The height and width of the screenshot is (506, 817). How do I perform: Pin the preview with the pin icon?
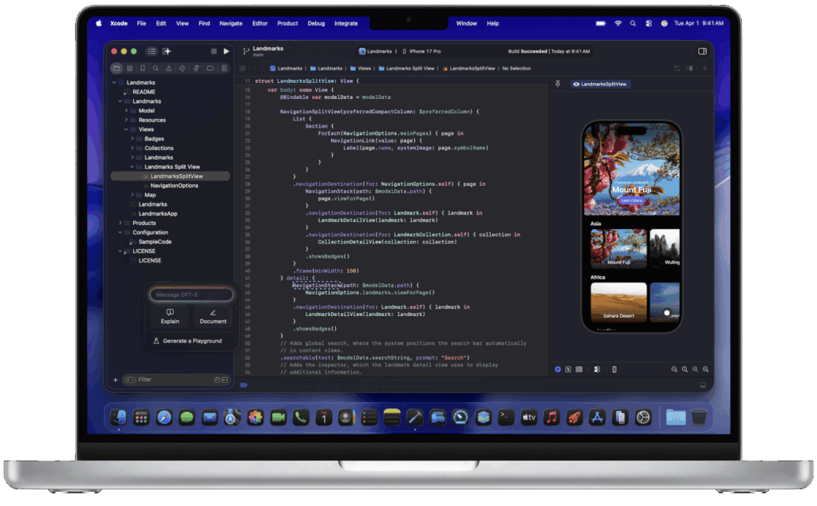tap(558, 84)
